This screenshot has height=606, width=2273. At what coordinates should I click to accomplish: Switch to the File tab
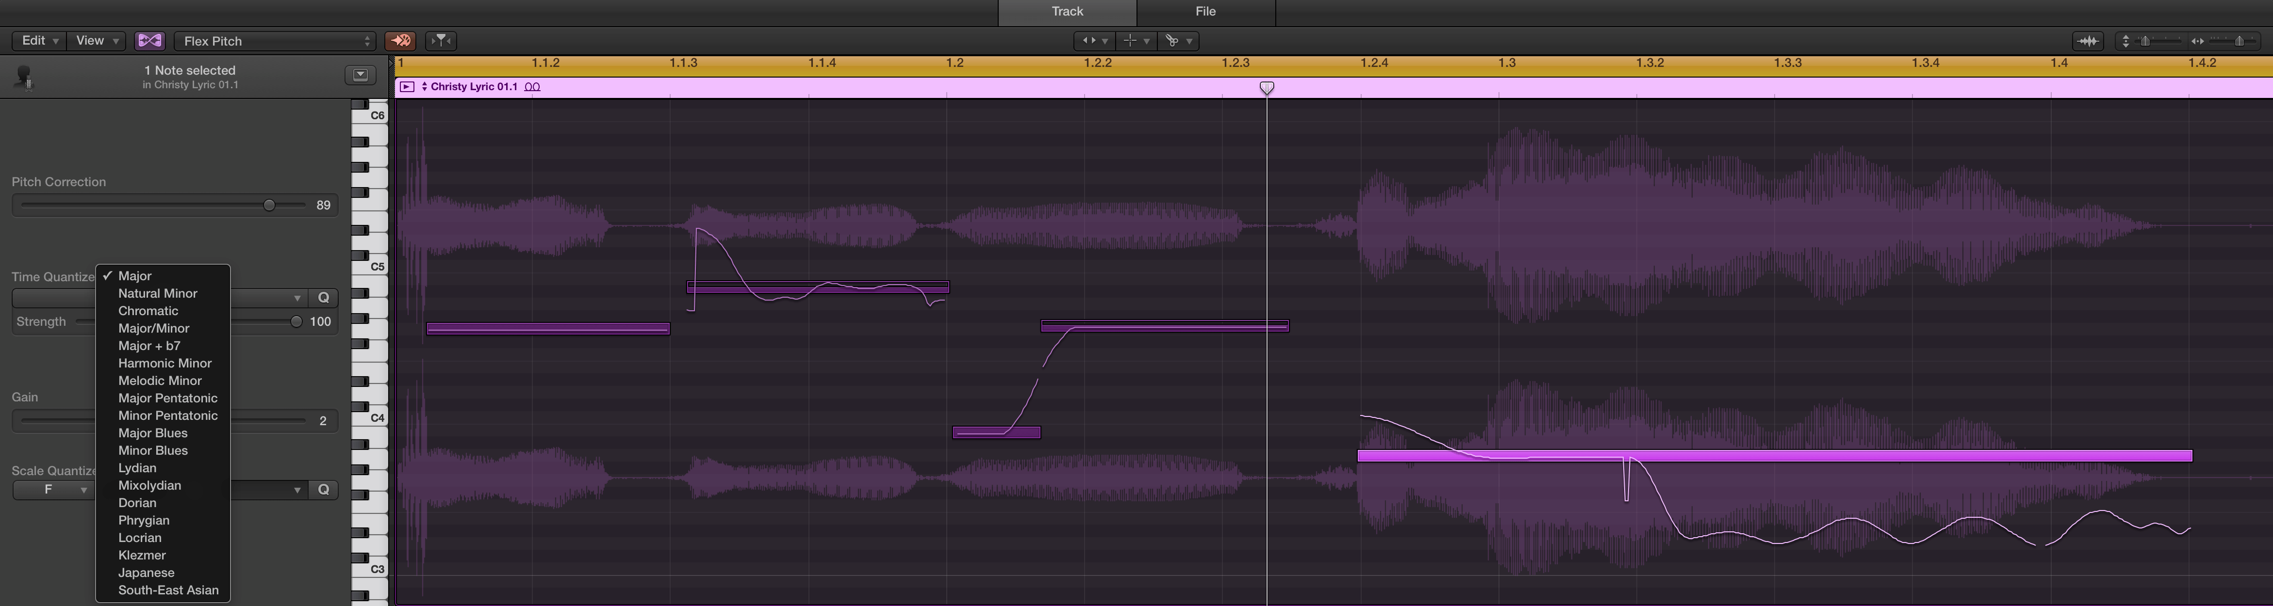point(1204,12)
